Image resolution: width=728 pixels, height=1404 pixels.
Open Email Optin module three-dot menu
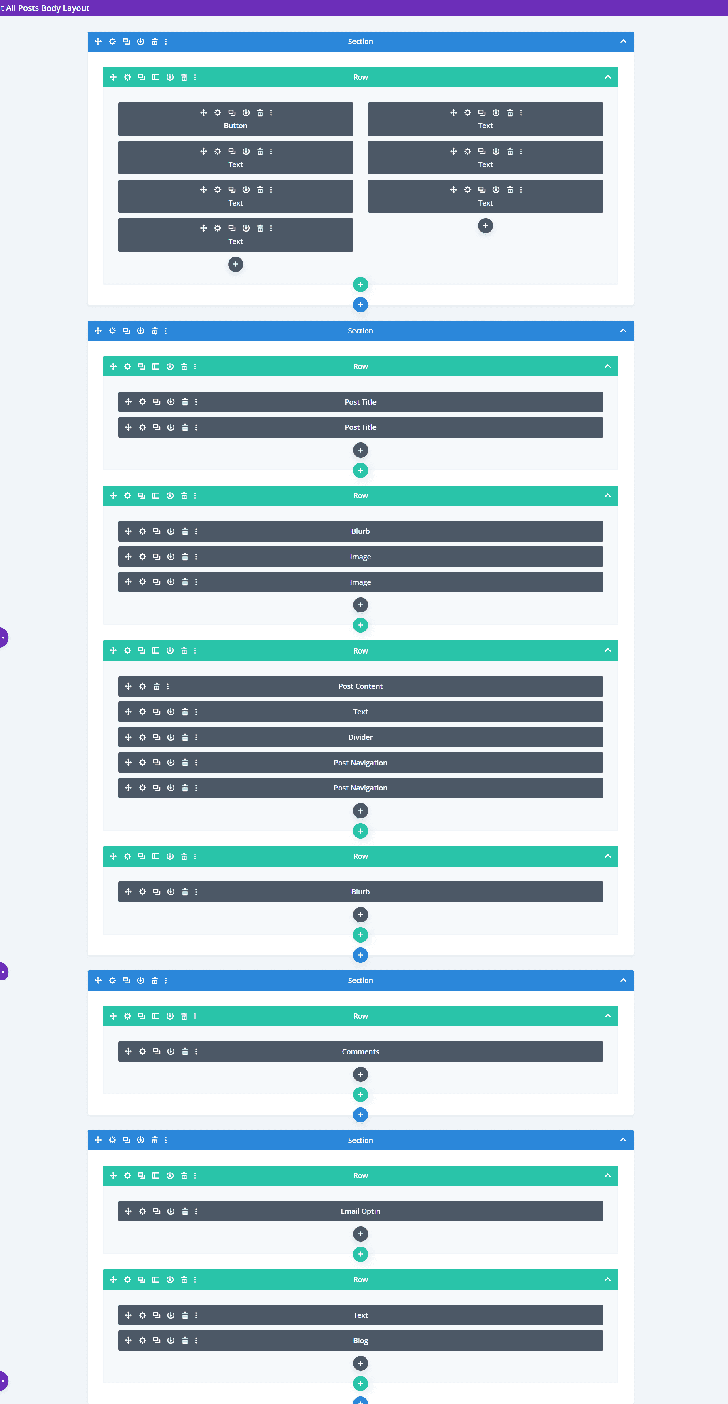coord(196,1211)
